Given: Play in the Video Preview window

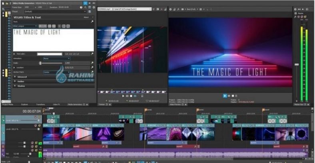Looking at the screenshot, I should 225,96.
